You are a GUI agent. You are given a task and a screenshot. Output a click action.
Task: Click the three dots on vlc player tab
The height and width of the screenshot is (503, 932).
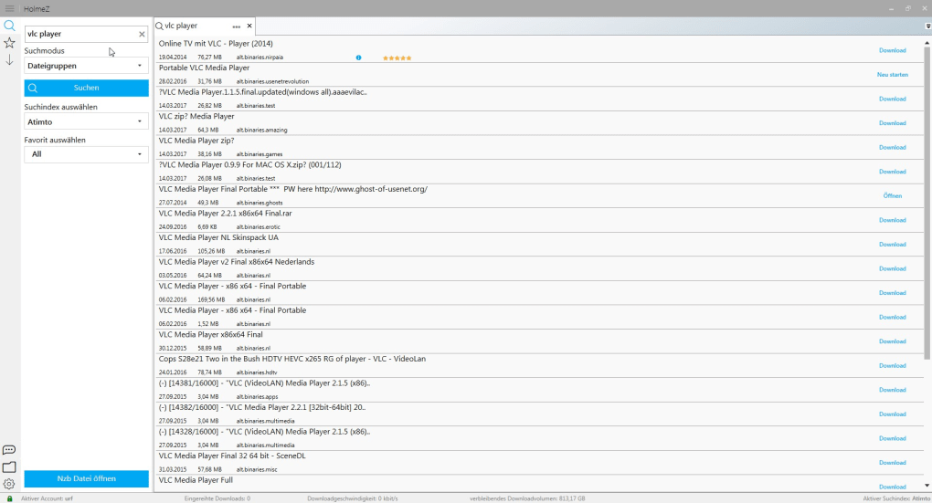click(237, 26)
